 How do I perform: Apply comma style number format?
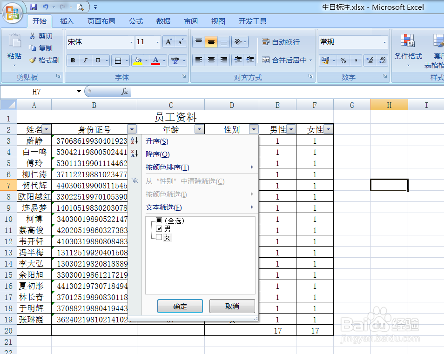(356, 60)
